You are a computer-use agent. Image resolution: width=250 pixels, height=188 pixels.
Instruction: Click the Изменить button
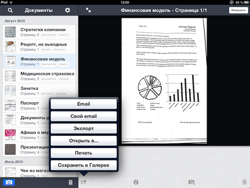click(x=238, y=10)
